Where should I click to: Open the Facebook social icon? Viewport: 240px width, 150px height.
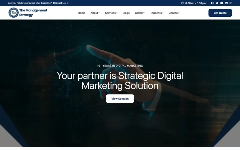(212, 3)
